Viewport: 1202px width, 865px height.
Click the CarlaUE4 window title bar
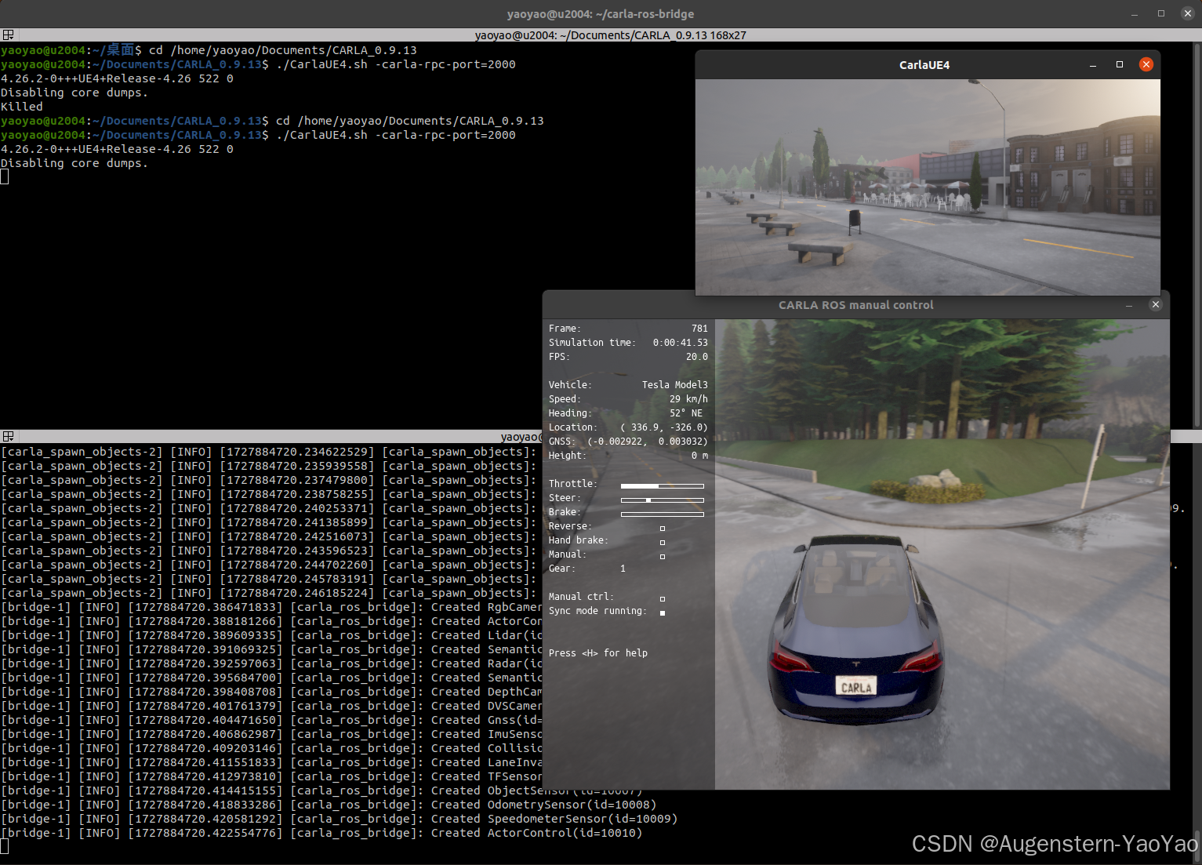(x=924, y=65)
